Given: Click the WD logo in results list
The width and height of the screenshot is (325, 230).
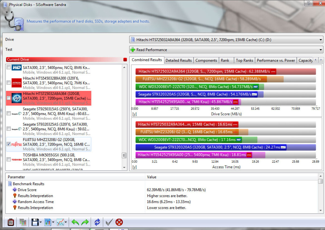Looking at the screenshot, I should click(x=17, y=67).
